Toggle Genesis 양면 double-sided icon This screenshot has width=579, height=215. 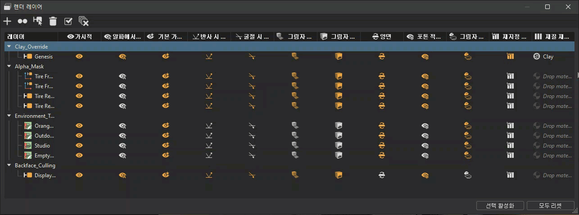click(x=382, y=57)
